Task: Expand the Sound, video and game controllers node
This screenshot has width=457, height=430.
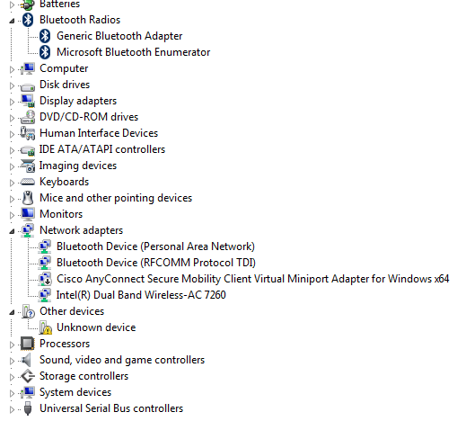Action: click(12, 361)
